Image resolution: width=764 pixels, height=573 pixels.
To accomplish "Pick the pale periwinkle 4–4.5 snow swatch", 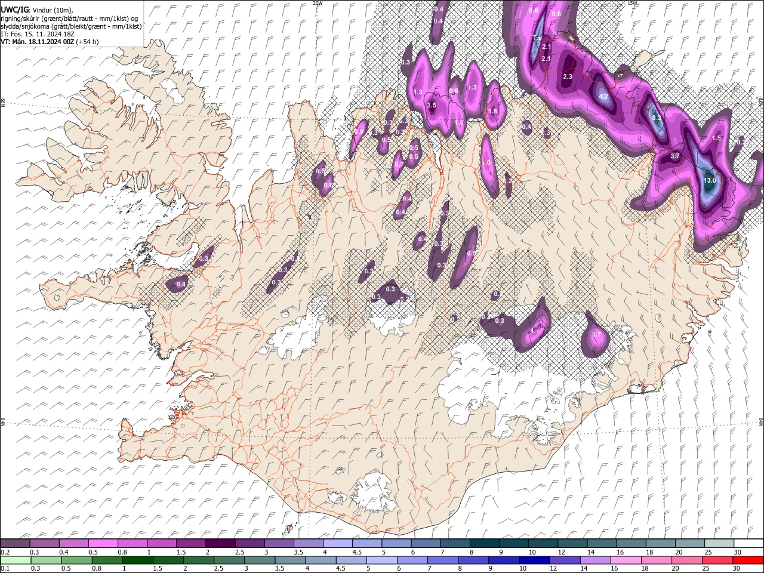I will (x=337, y=544).
